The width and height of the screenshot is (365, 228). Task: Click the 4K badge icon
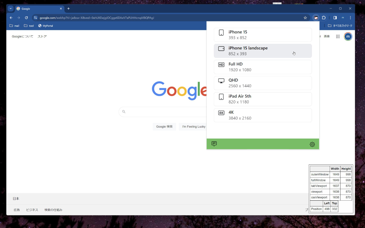click(221, 113)
